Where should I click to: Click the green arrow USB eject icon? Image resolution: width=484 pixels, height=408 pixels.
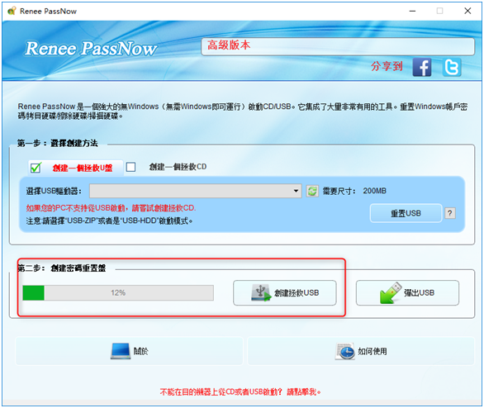(x=391, y=292)
